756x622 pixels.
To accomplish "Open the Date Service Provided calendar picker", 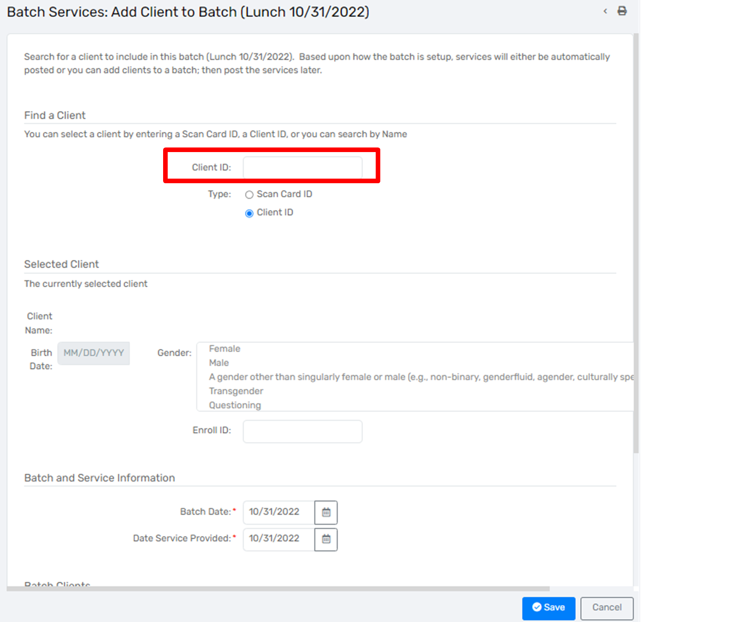I will click(326, 539).
